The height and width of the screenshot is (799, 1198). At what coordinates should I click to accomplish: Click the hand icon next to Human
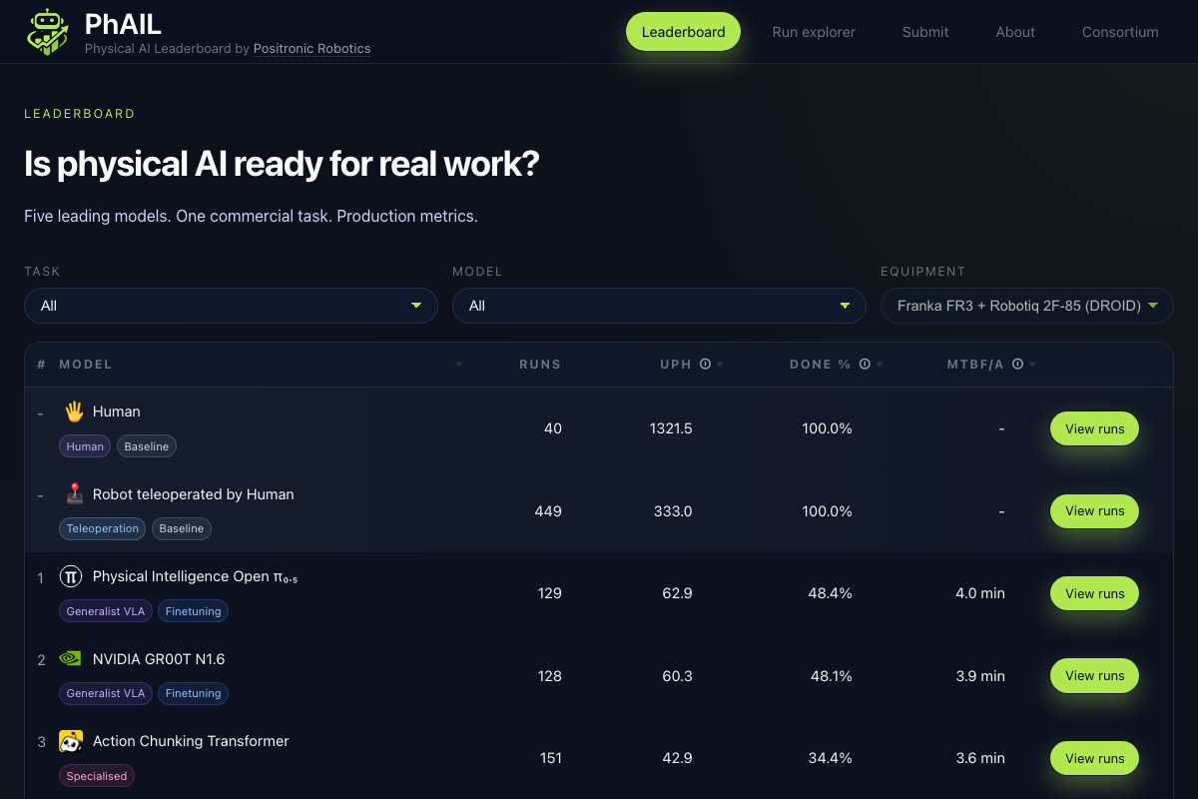click(72, 410)
